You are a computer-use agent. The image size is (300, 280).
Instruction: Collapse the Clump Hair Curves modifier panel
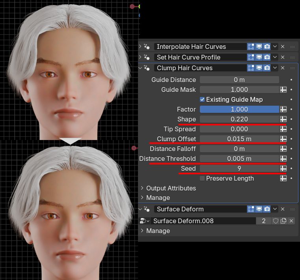click(x=140, y=68)
